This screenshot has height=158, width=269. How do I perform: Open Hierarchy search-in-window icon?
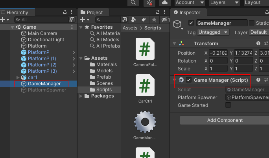tap(72, 20)
